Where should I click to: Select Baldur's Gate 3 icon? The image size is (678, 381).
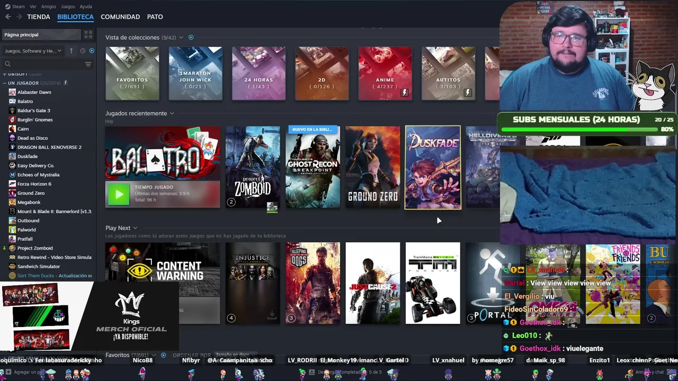coord(12,111)
